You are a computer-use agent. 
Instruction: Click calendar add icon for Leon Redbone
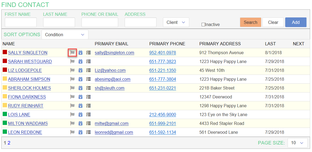80,132
